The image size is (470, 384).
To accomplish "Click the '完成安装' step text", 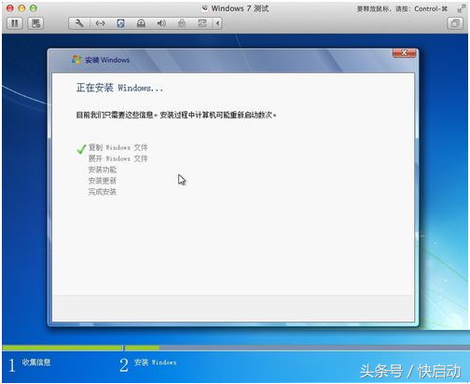I will 103,192.
